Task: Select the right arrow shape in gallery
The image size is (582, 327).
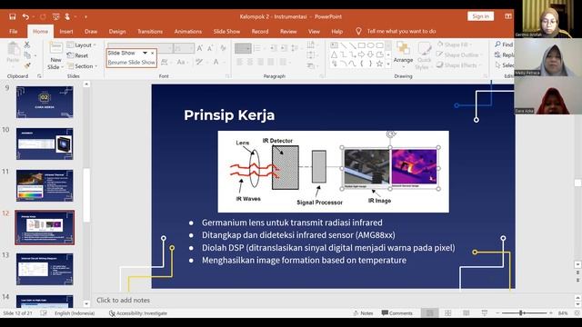Action: (361, 54)
